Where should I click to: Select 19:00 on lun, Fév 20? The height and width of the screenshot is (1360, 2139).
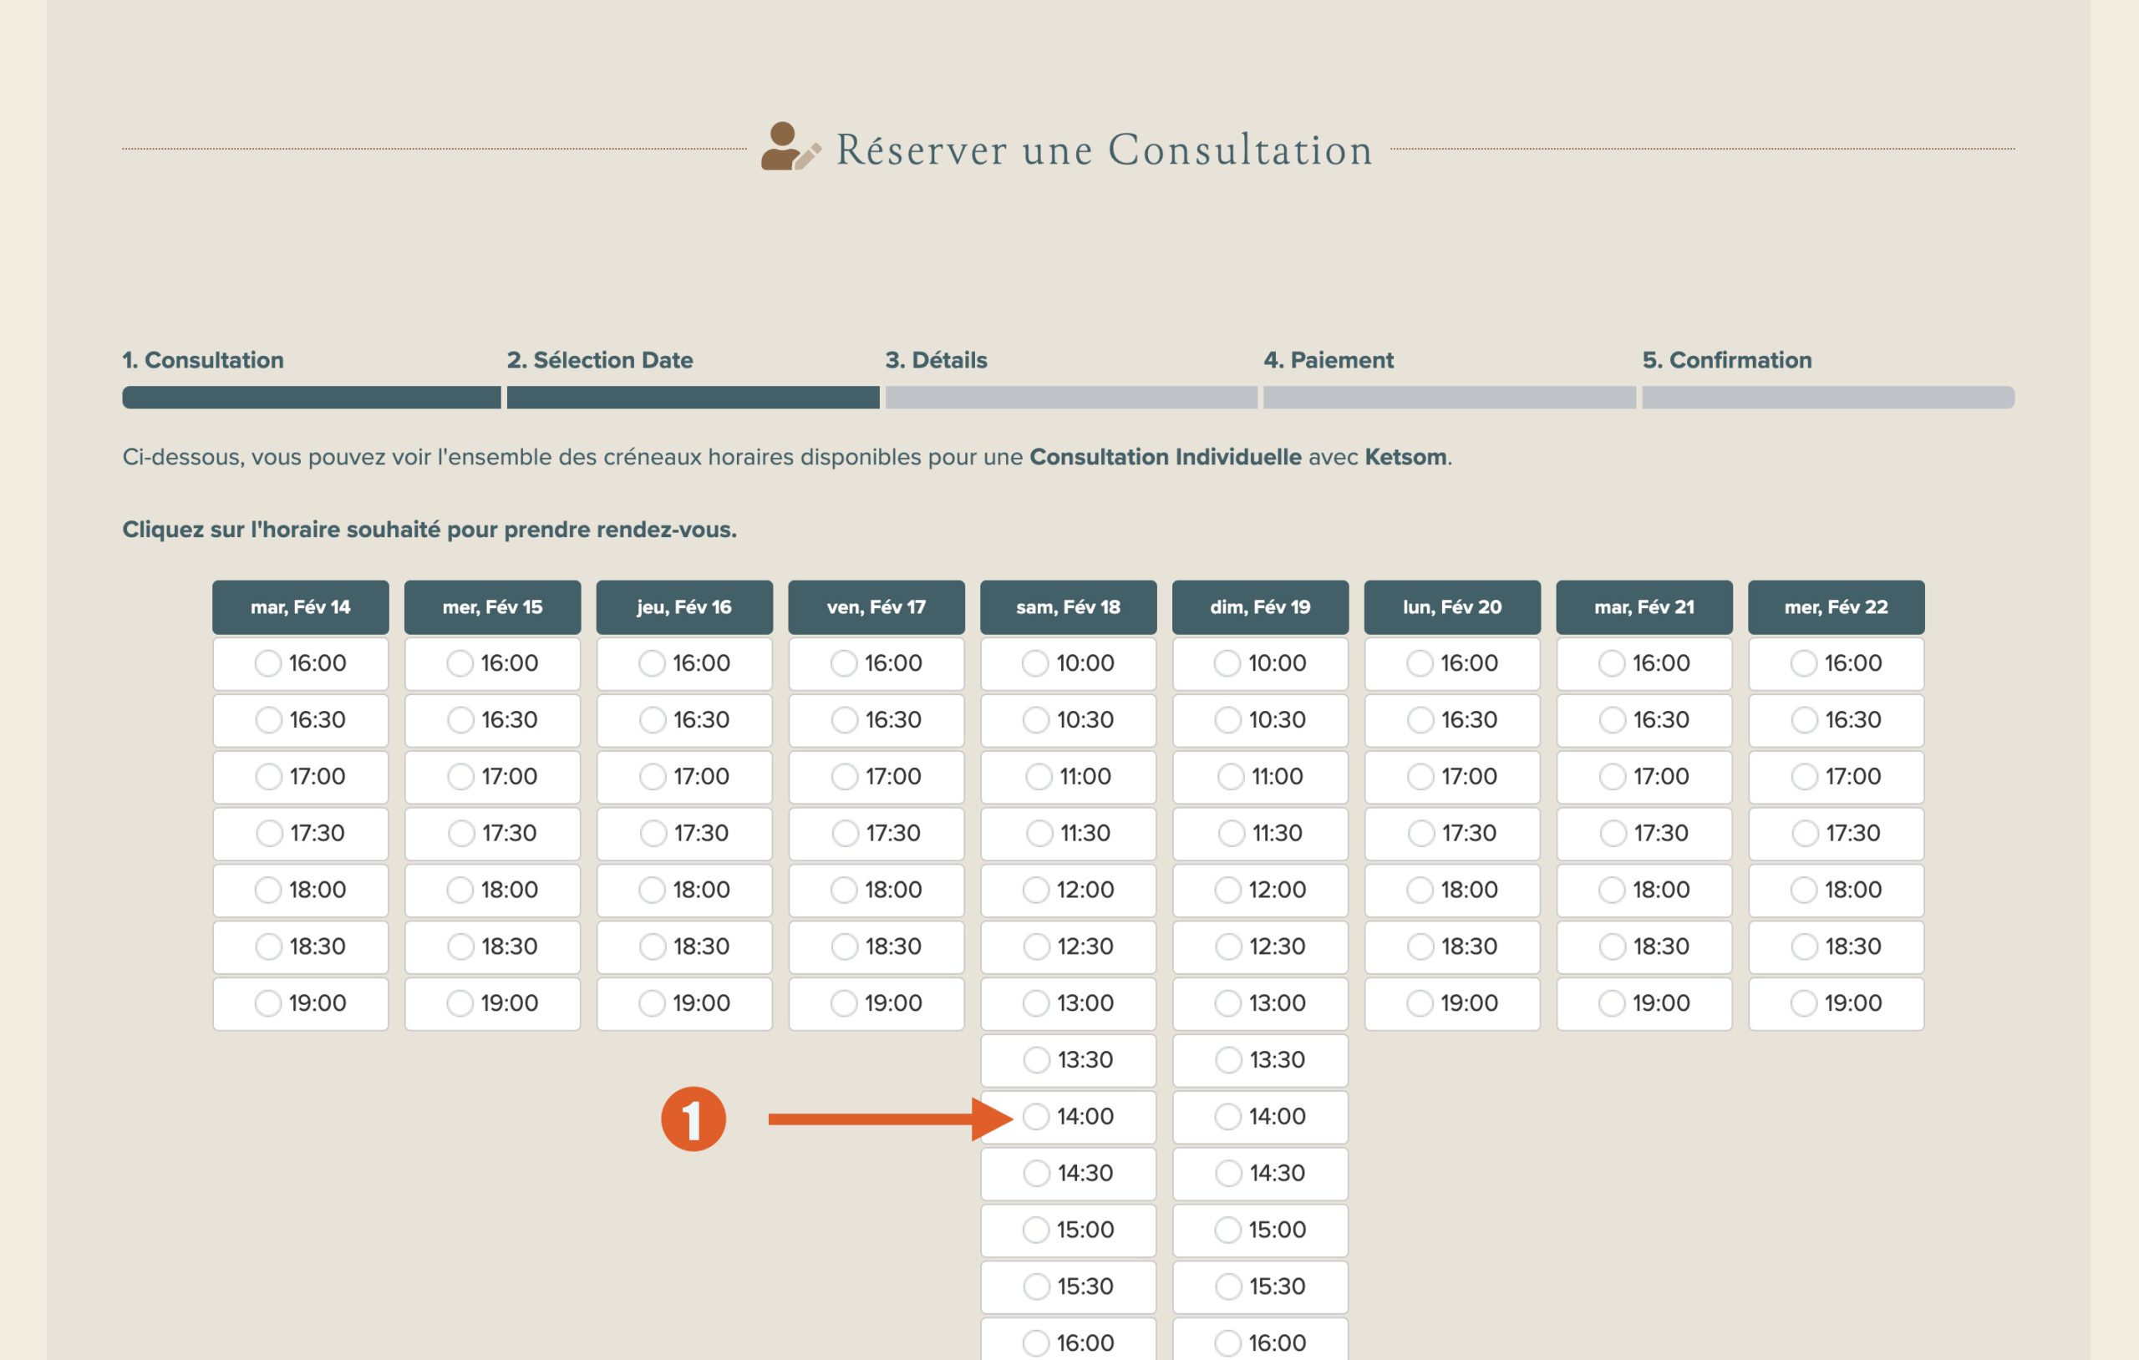(1452, 1004)
